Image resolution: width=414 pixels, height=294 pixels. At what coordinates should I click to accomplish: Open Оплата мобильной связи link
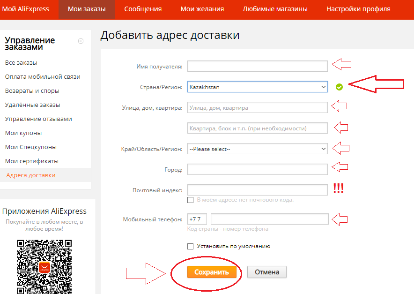click(43, 77)
